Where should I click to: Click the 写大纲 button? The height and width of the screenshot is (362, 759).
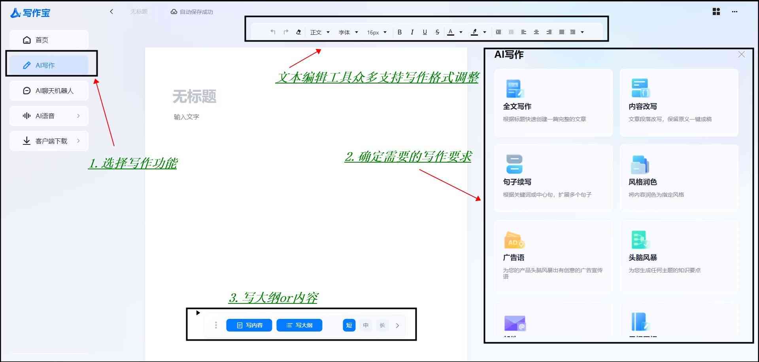(x=299, y=325)
